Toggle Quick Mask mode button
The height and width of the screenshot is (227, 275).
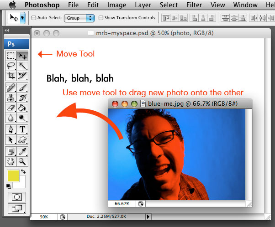pyautogui.click(x=17, y=197)
